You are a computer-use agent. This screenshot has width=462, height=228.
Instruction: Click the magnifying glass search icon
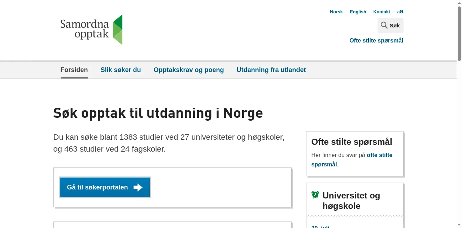[x=384, y=25]
